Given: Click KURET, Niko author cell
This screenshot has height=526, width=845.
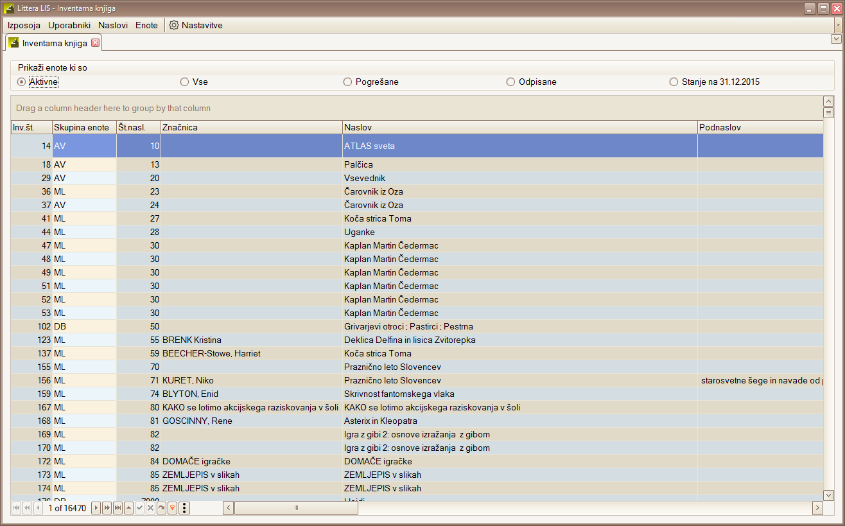Looking at the screenshot, I should coord(252,380).
